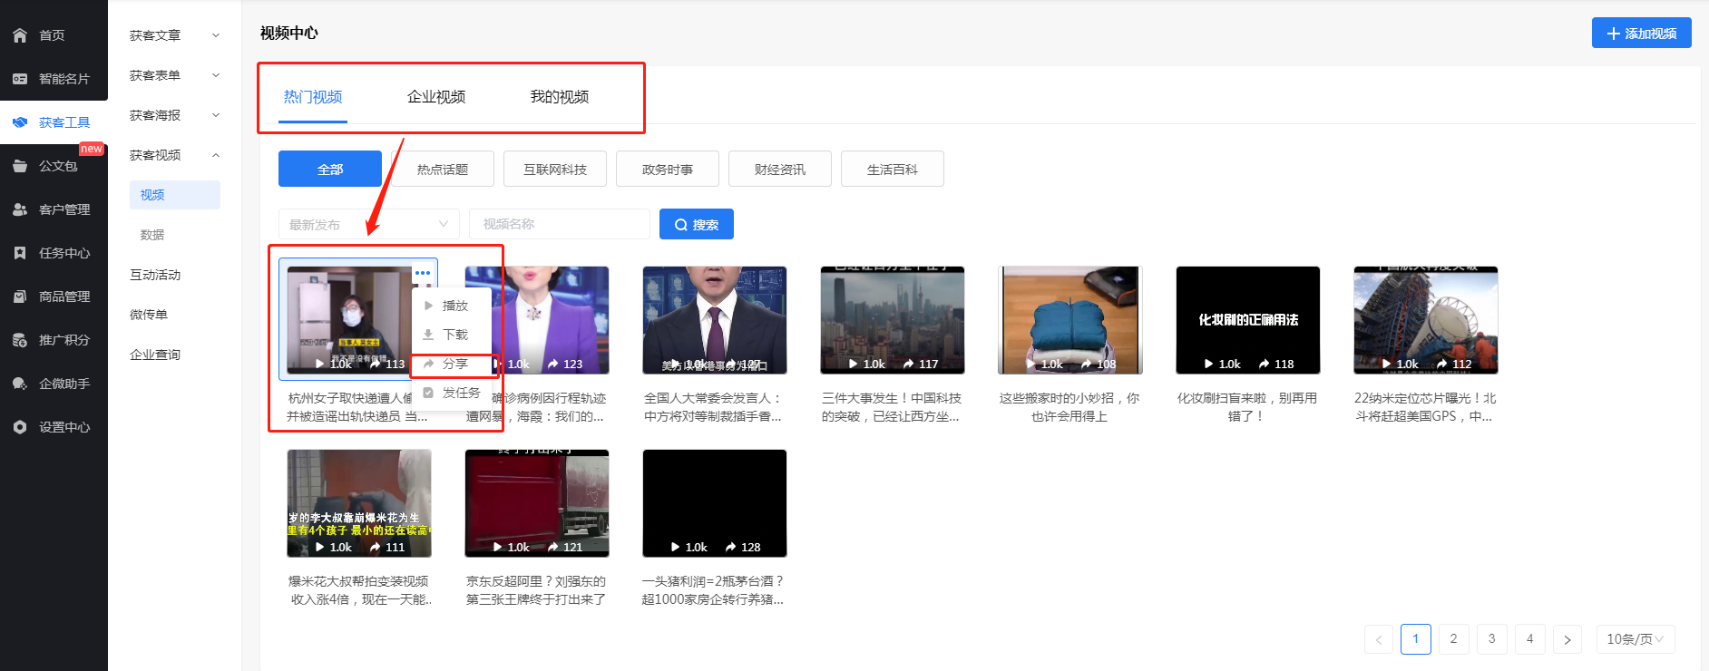Click the title 22纳米定位芯片曝光
The width and height of the screenshot is (1709, 671).
1424,407
